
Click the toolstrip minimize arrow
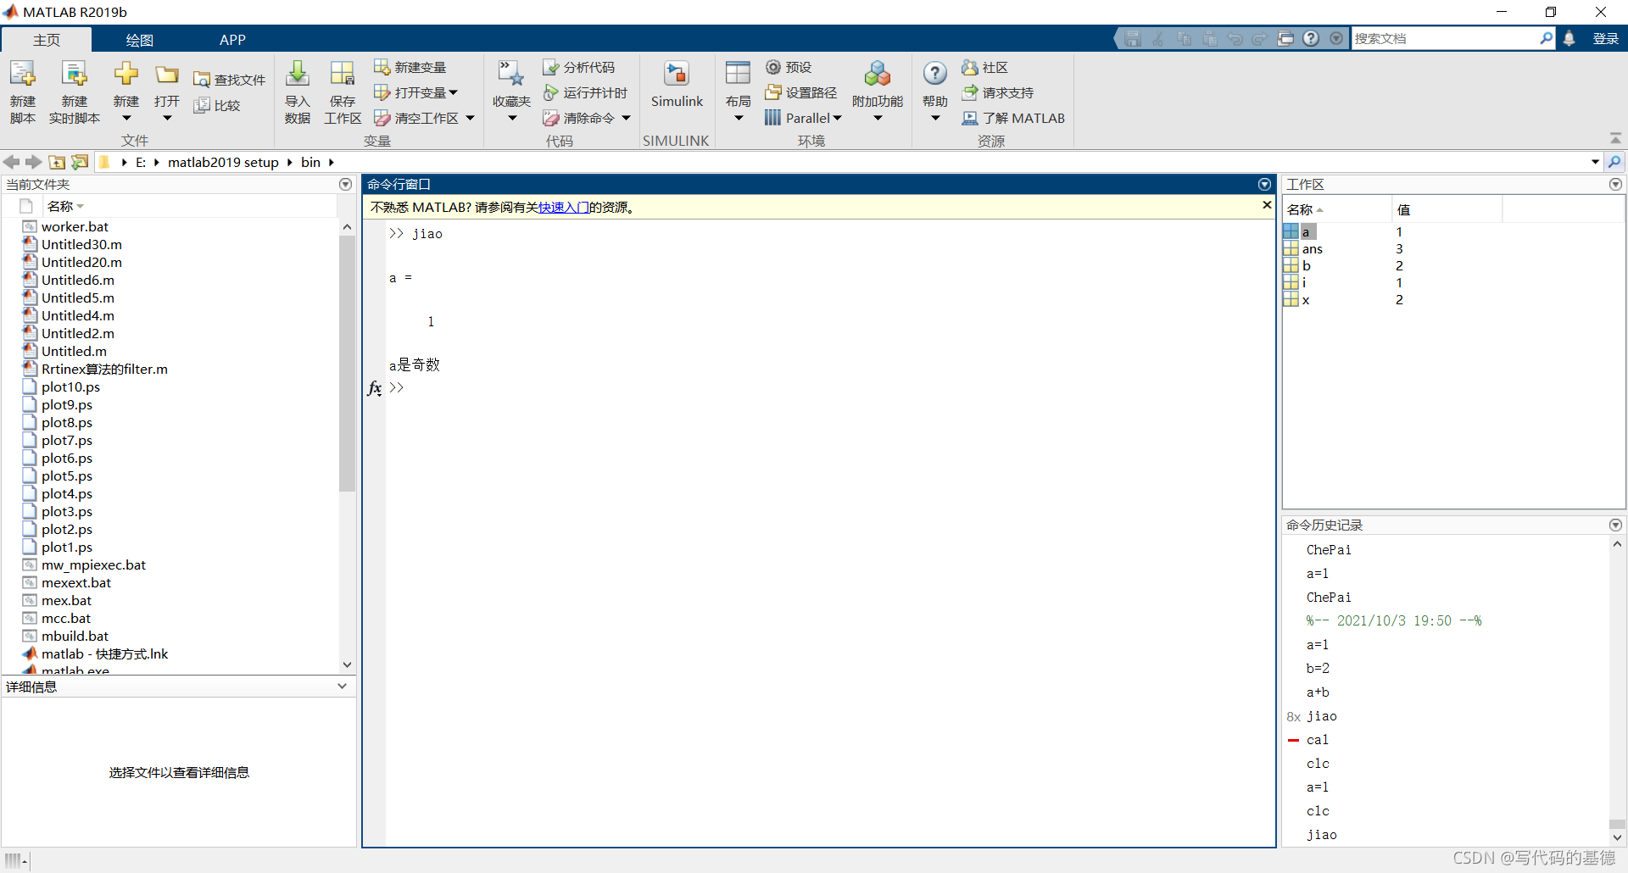click(1615, 137)
